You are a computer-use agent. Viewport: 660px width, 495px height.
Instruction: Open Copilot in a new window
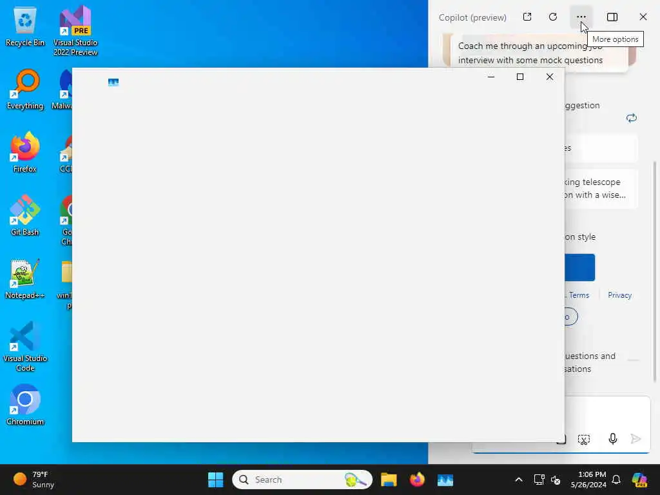coord(527,17)
